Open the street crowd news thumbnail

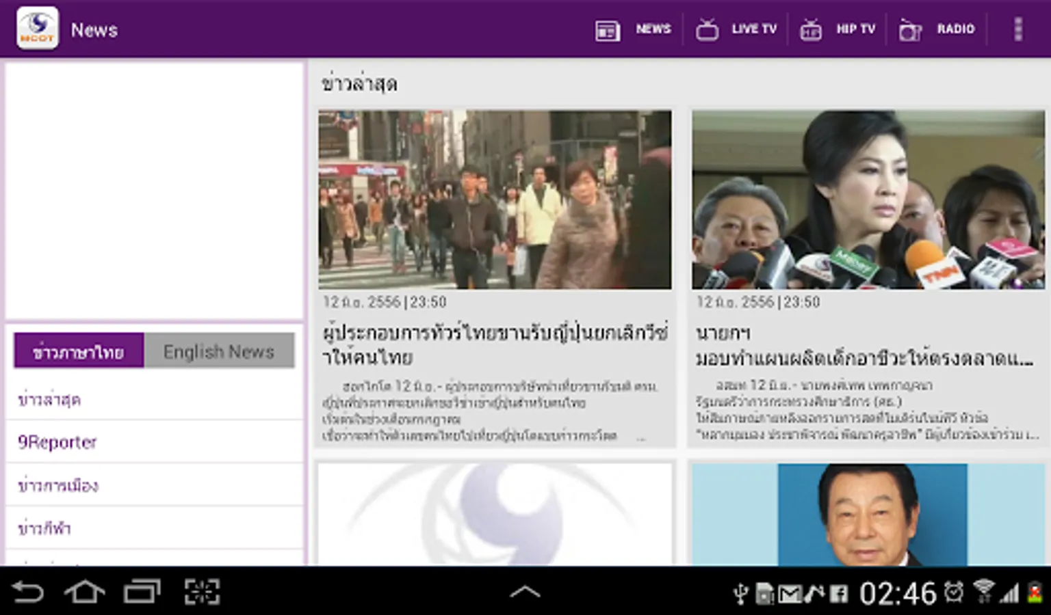click(495, 200)
